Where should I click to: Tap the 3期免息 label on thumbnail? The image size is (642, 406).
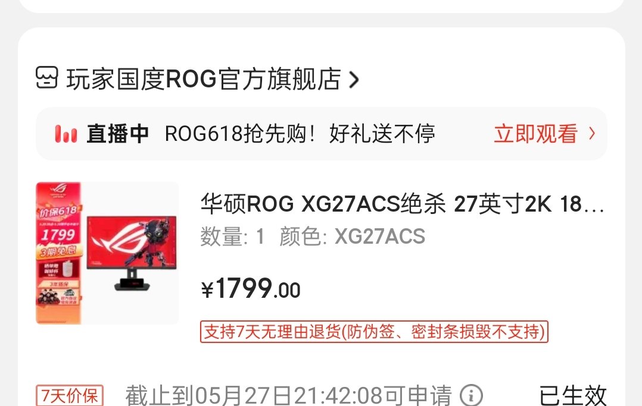tap(58, 250)
